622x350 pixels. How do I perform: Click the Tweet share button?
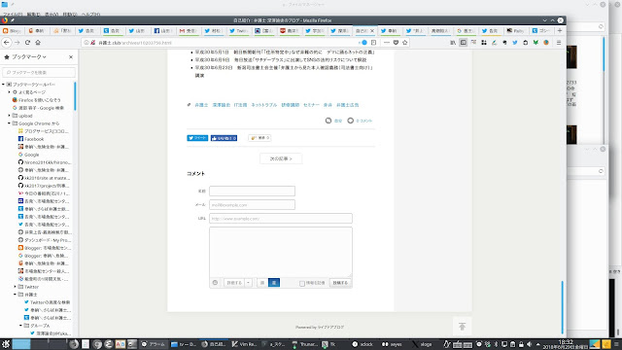point(197,138)
